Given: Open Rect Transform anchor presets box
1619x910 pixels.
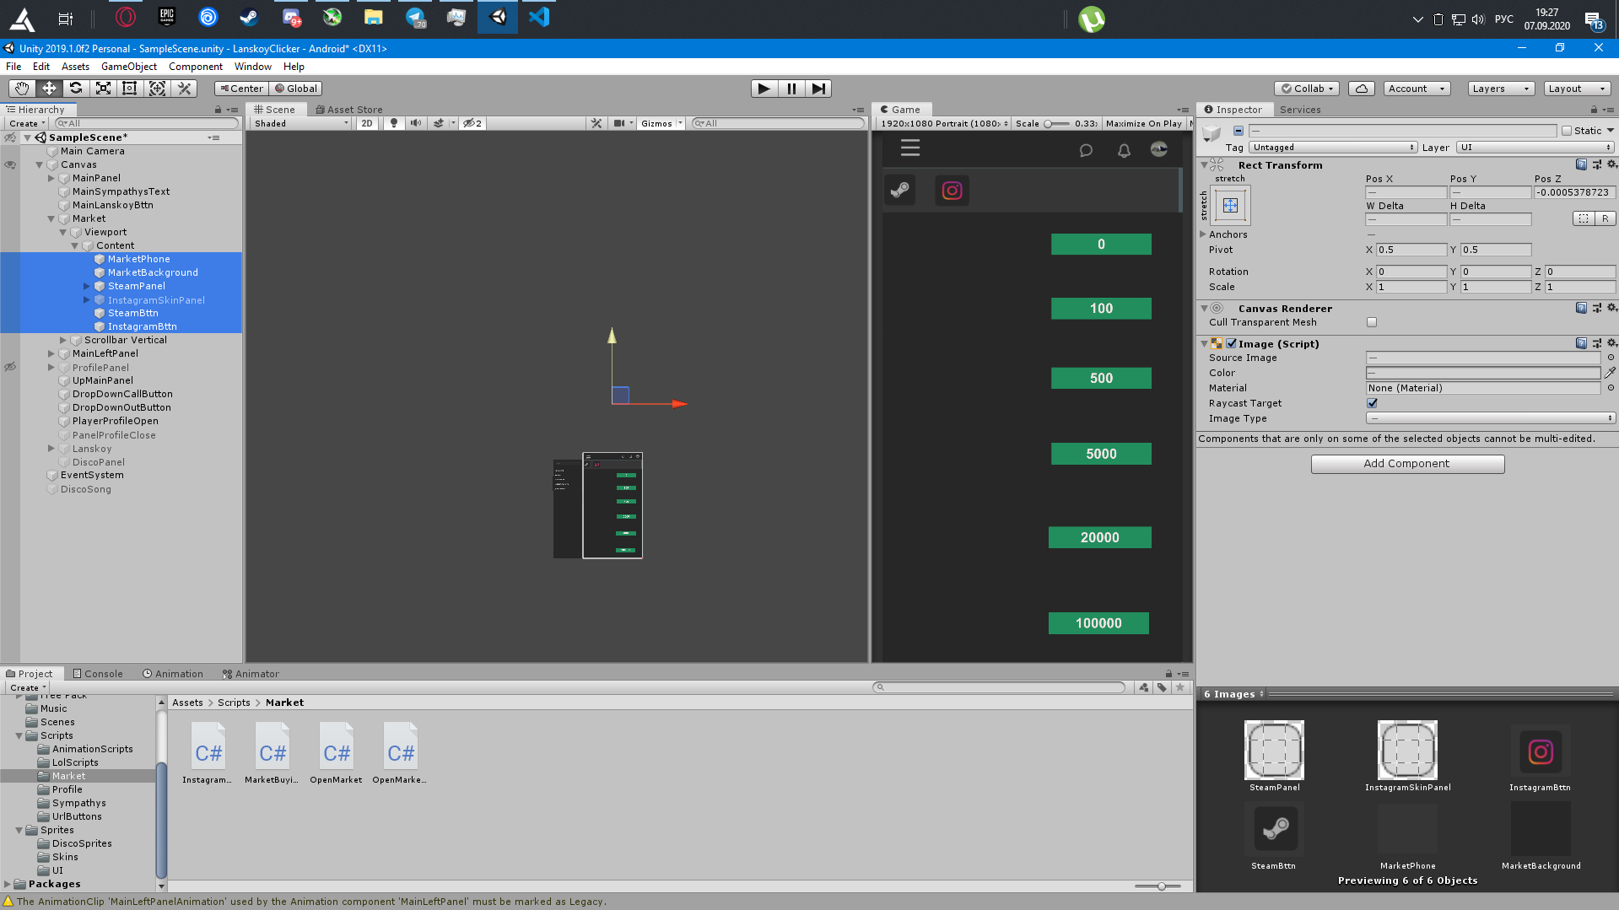Looking at the screenshot, I should (1230, 205).
